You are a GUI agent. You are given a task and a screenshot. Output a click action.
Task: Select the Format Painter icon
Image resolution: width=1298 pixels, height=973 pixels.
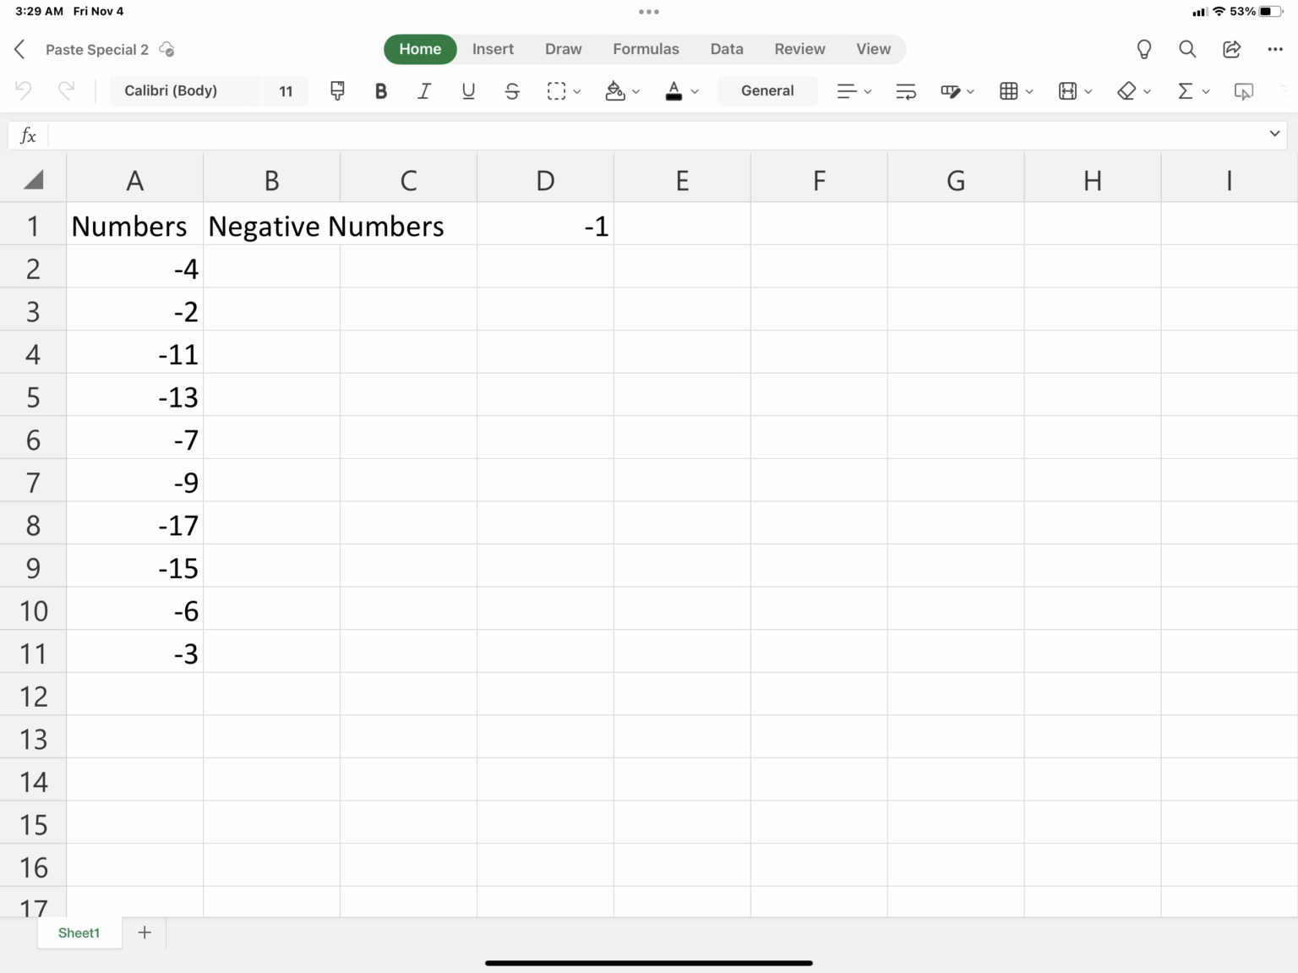tap(337, 90)
